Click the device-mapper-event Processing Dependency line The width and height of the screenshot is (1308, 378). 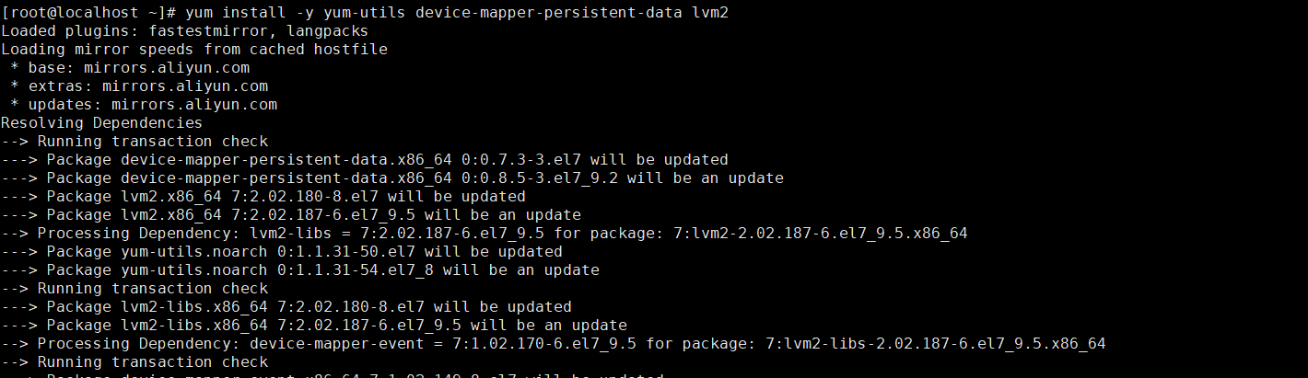click(x=554, y=344)
